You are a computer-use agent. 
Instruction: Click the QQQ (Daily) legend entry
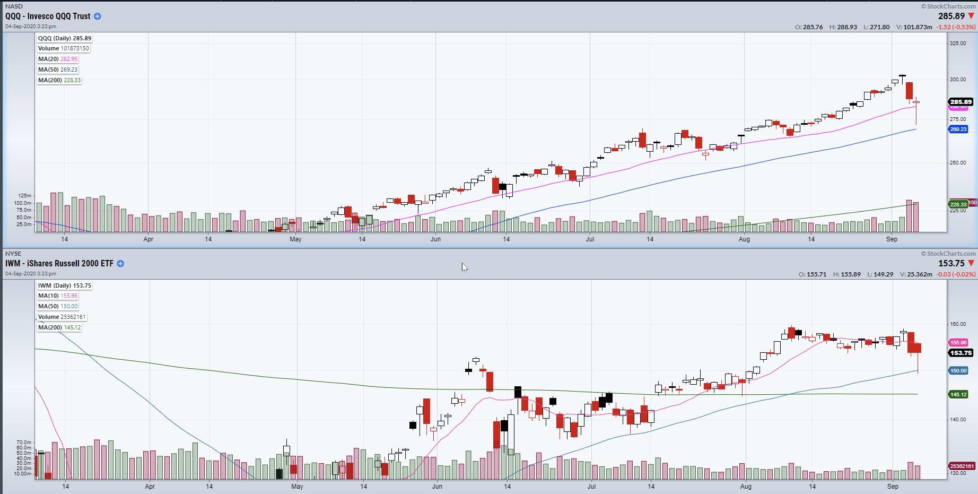65,38
